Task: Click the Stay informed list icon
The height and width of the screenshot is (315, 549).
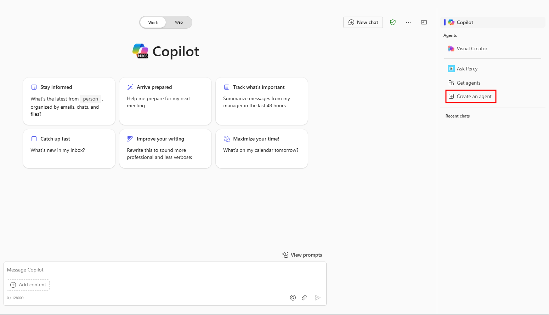Action: [x=34, y=87]
